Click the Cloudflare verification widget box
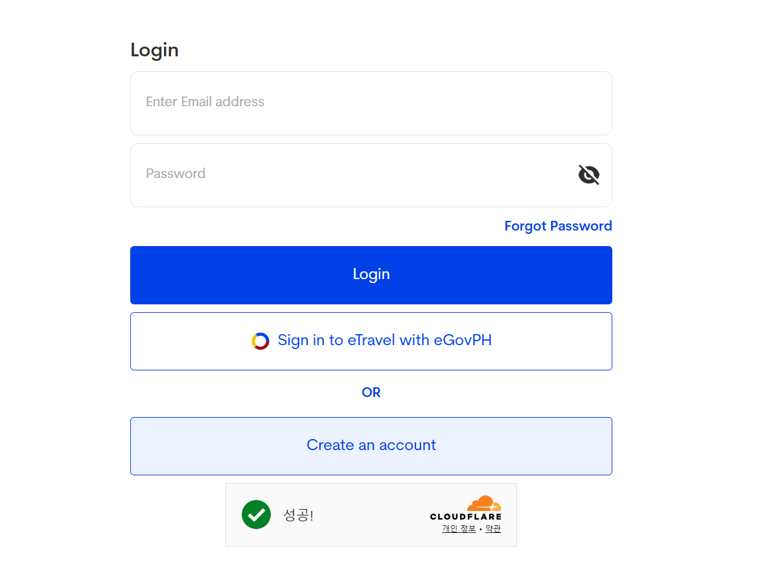Viewport: 784px width, 588px height. tap(371, 515)
